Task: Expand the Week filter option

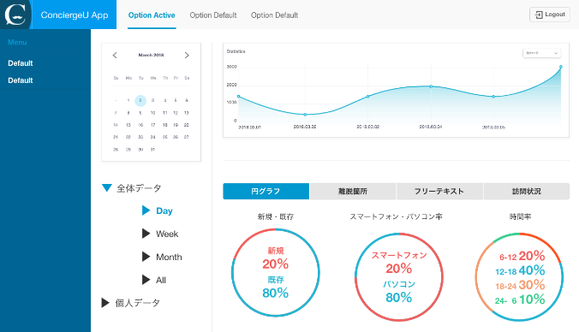Action: (x=146, y=234)
